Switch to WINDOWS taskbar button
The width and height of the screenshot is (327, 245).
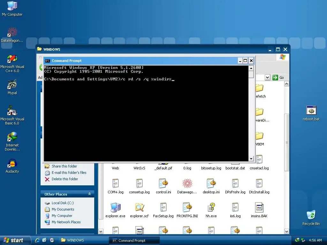pyautogui.click(x=83, y=240)
